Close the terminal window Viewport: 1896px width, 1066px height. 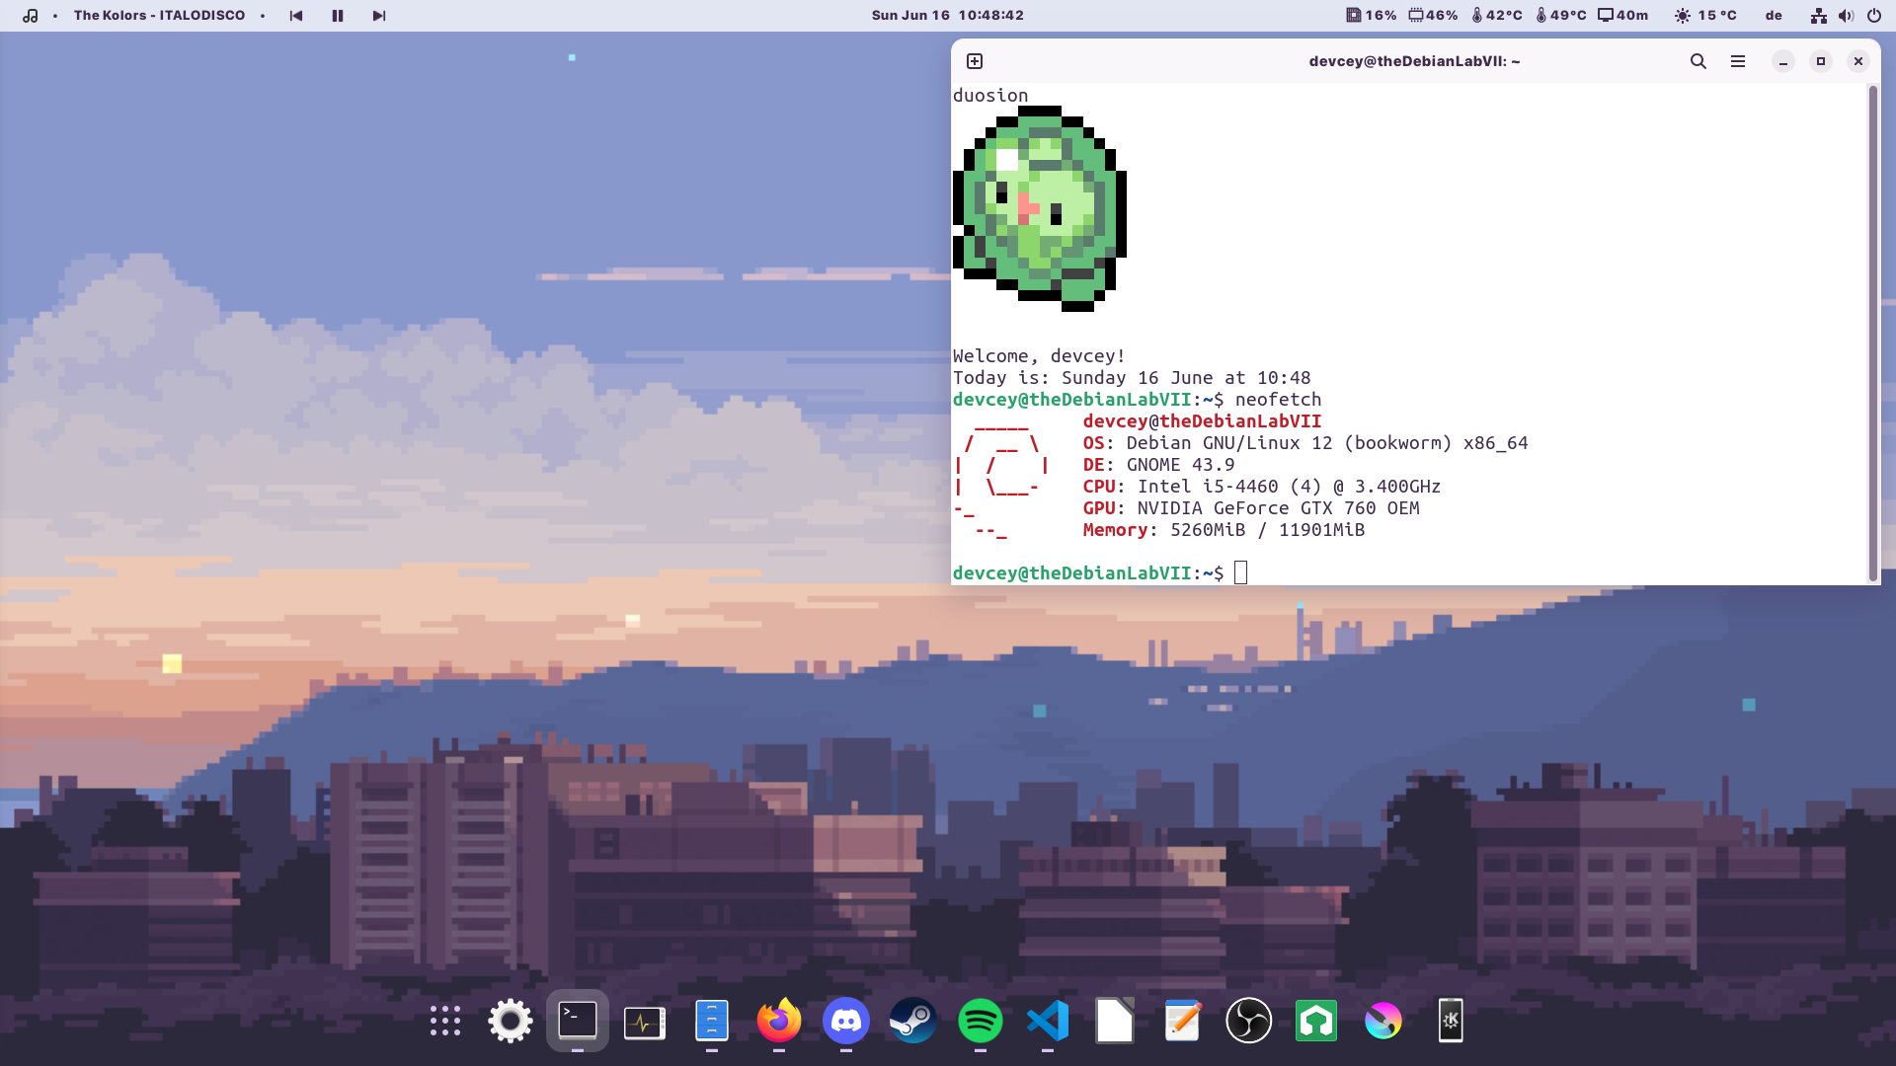[1858, 61]
